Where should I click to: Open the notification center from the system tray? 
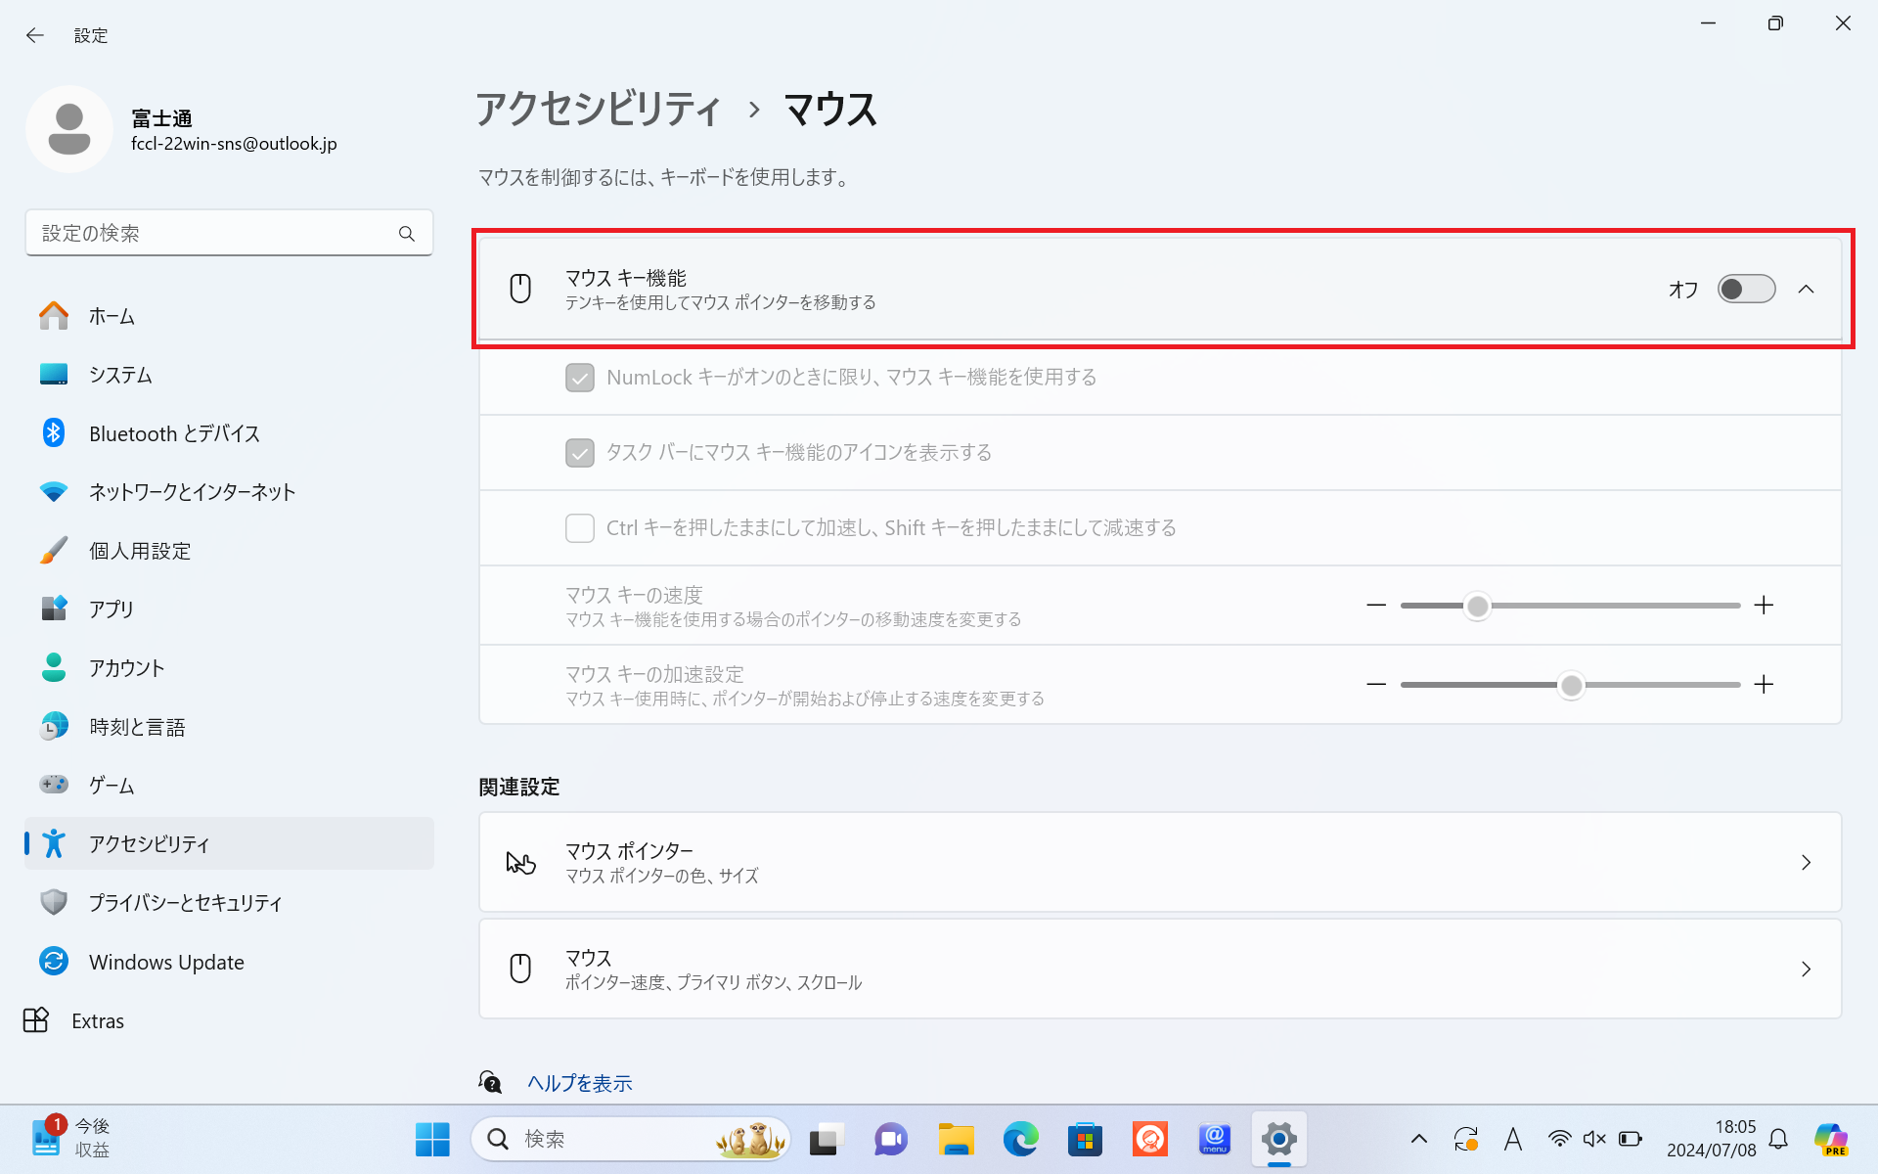1779,1139
